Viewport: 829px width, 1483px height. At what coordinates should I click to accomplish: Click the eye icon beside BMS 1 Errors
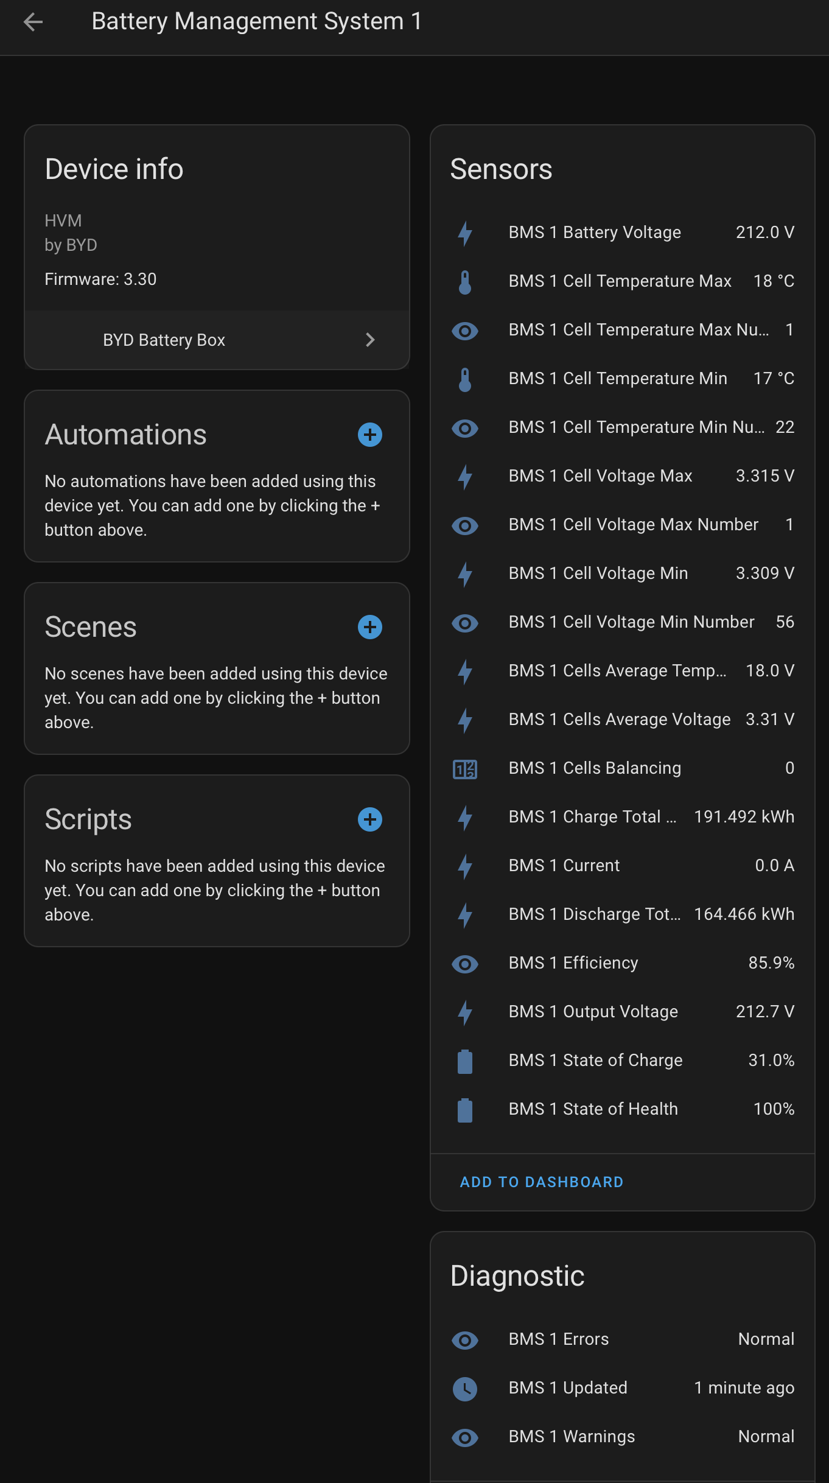click(465, 1340)
